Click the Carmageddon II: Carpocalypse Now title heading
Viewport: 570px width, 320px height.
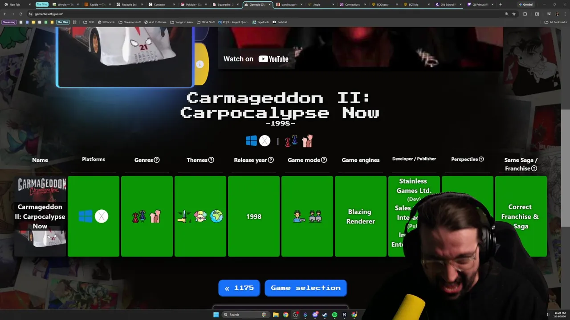click(280, 105)
